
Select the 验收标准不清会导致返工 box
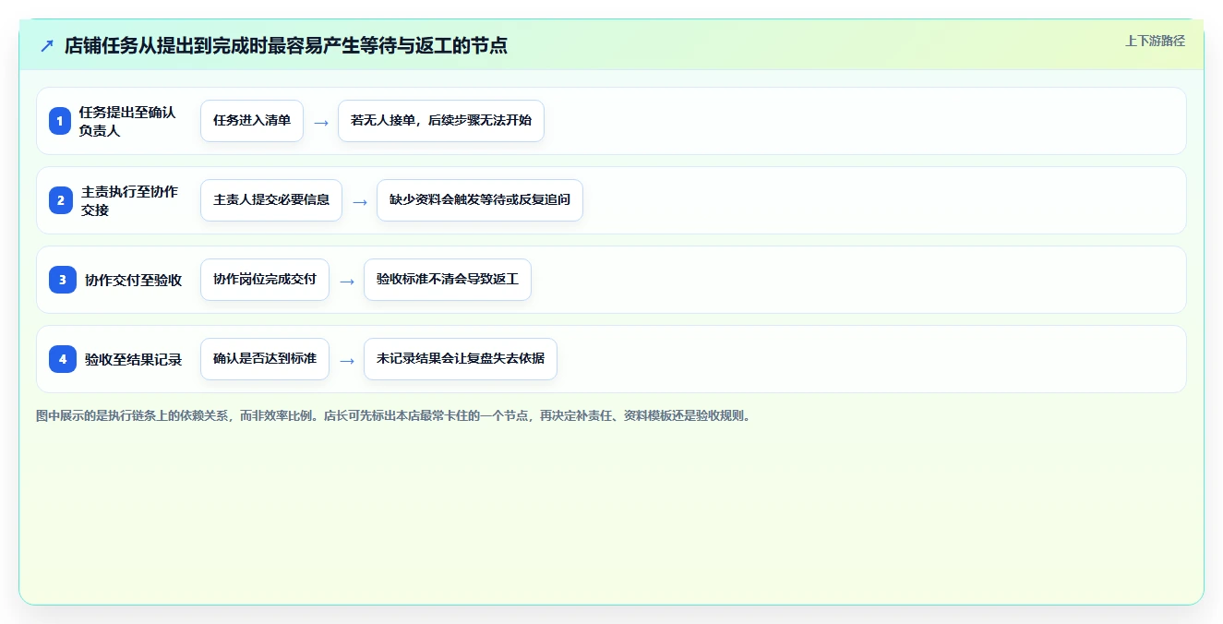448,280
